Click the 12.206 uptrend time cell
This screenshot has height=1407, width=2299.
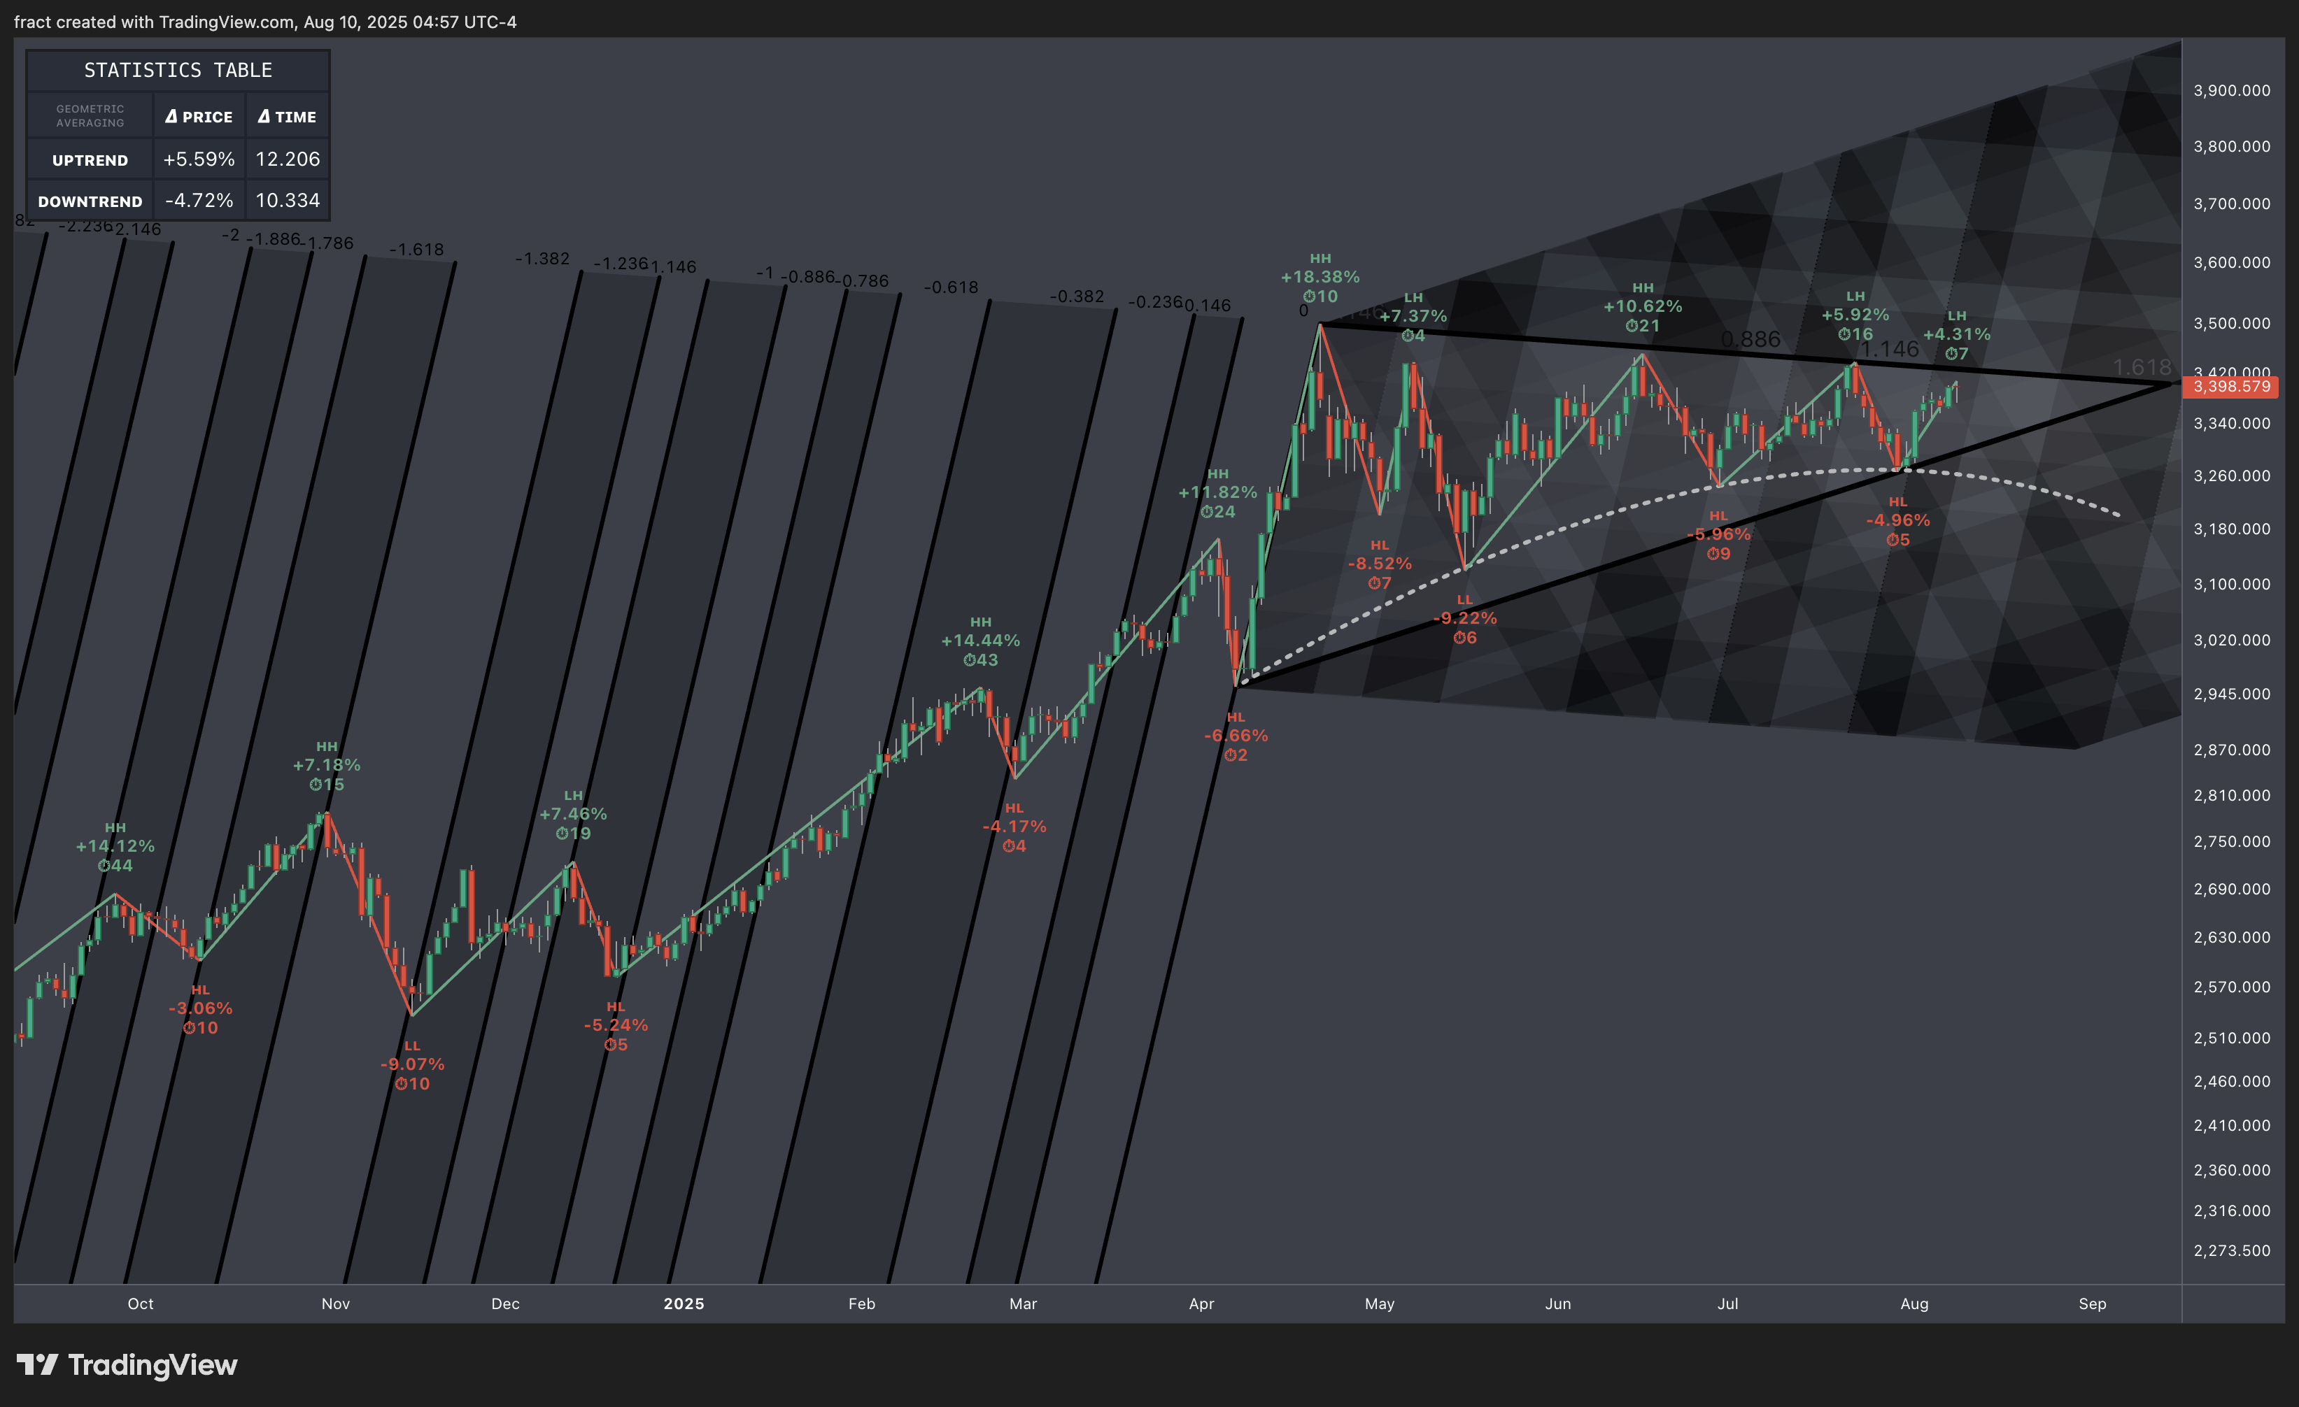click(x=288, y=159)
